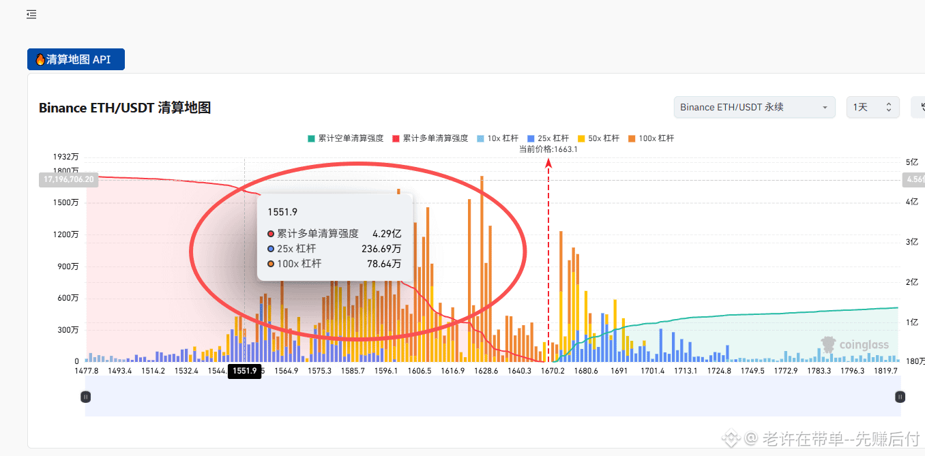Click the 5亿 right y-axis label

point(912,162)
